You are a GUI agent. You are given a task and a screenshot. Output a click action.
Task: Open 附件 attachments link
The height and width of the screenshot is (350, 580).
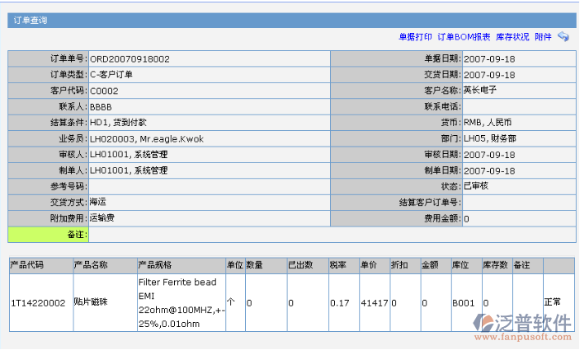(x=543, y=36)
